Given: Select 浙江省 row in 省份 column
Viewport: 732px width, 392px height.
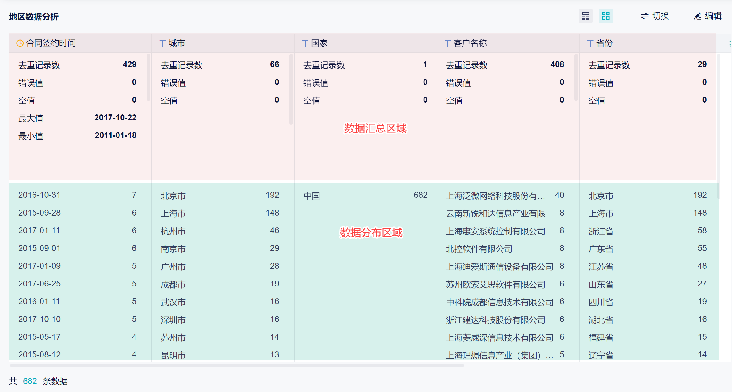Looking at the screenshot, I should pyautogui.click(x=601, y=231).
